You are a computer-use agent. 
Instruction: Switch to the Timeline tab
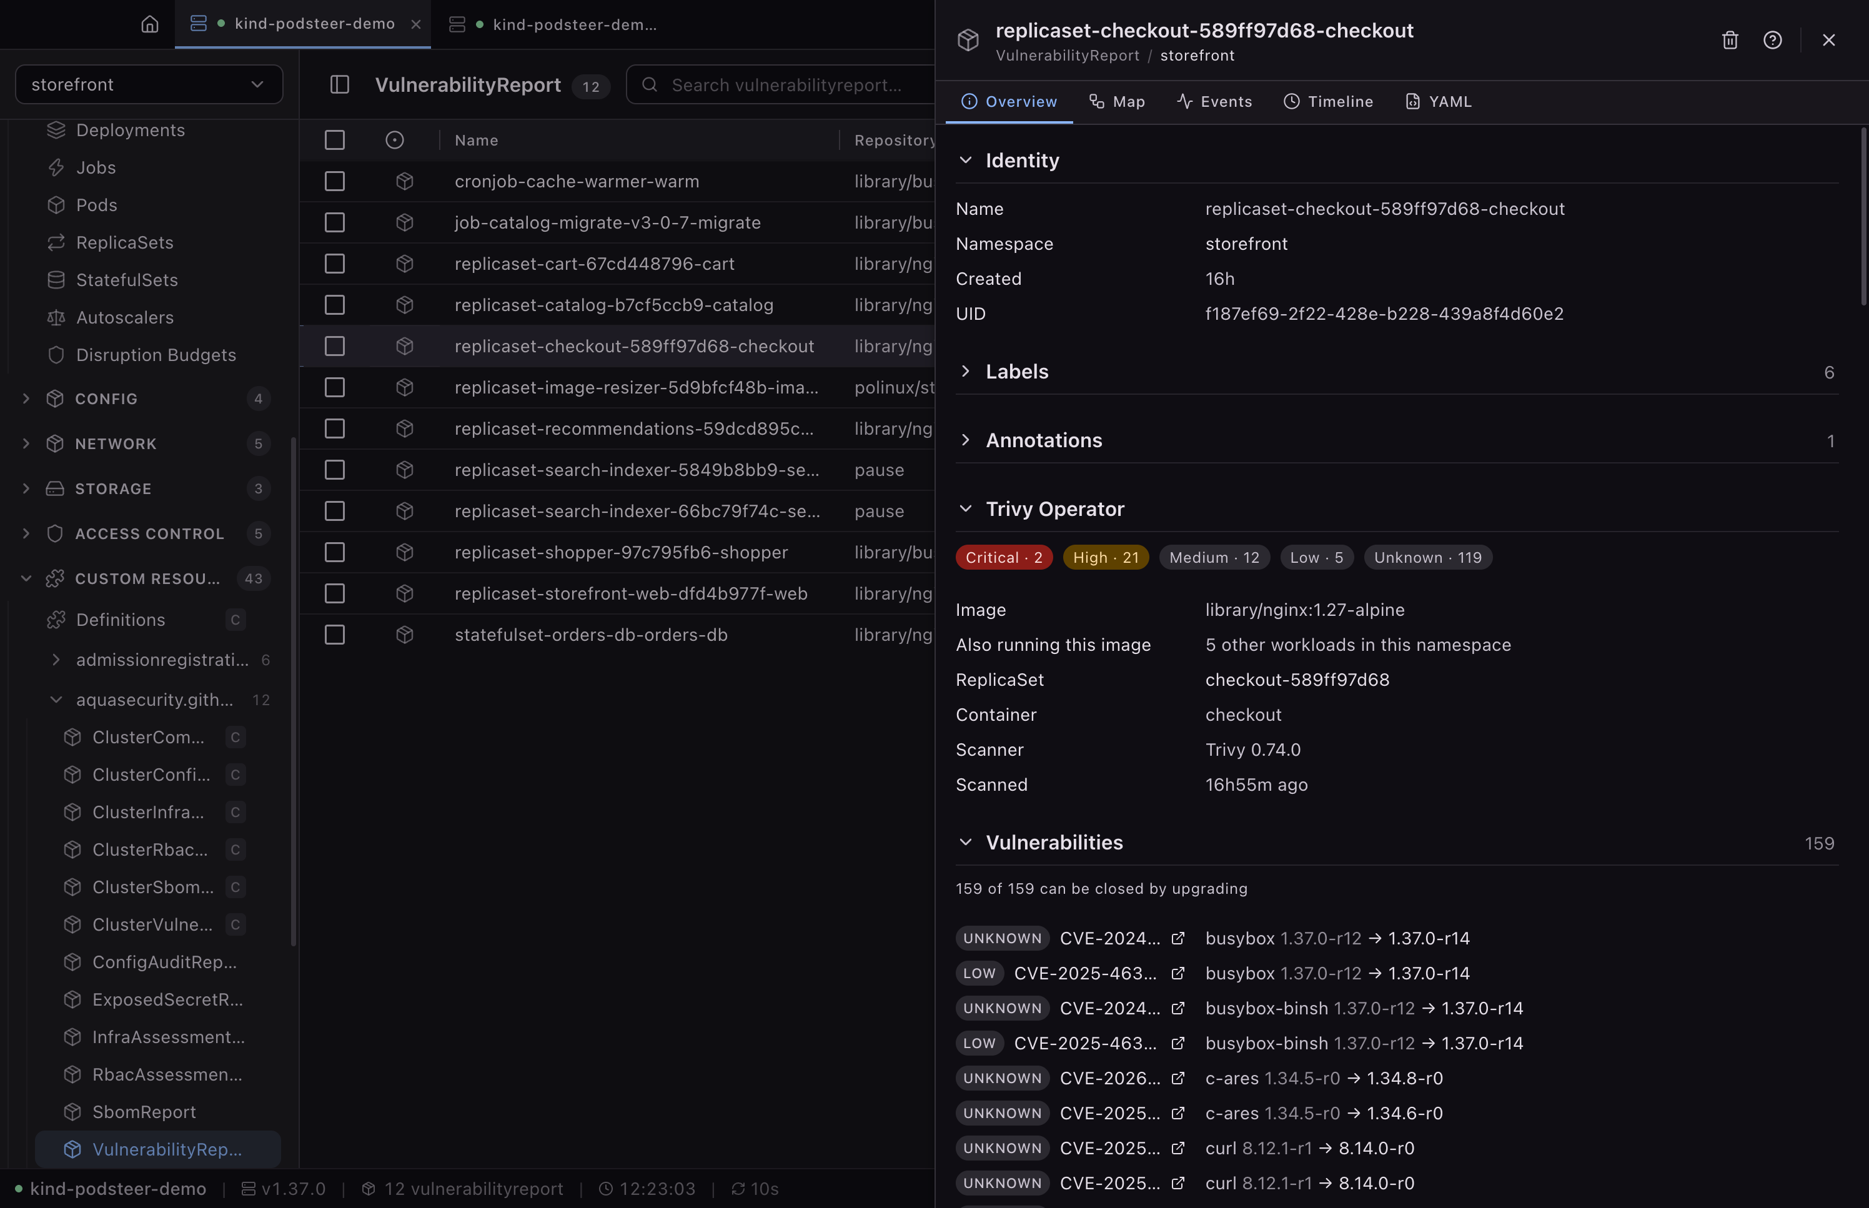coord(1328,102)
